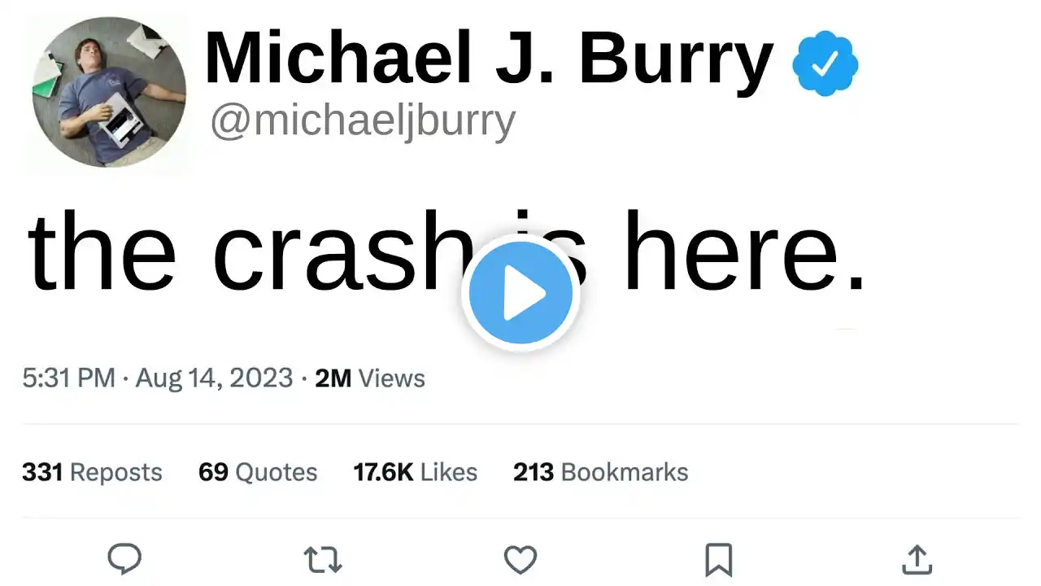View the 331 Reposts list
The height and width of the screenshot is (586, 1041).
(92, 472)
